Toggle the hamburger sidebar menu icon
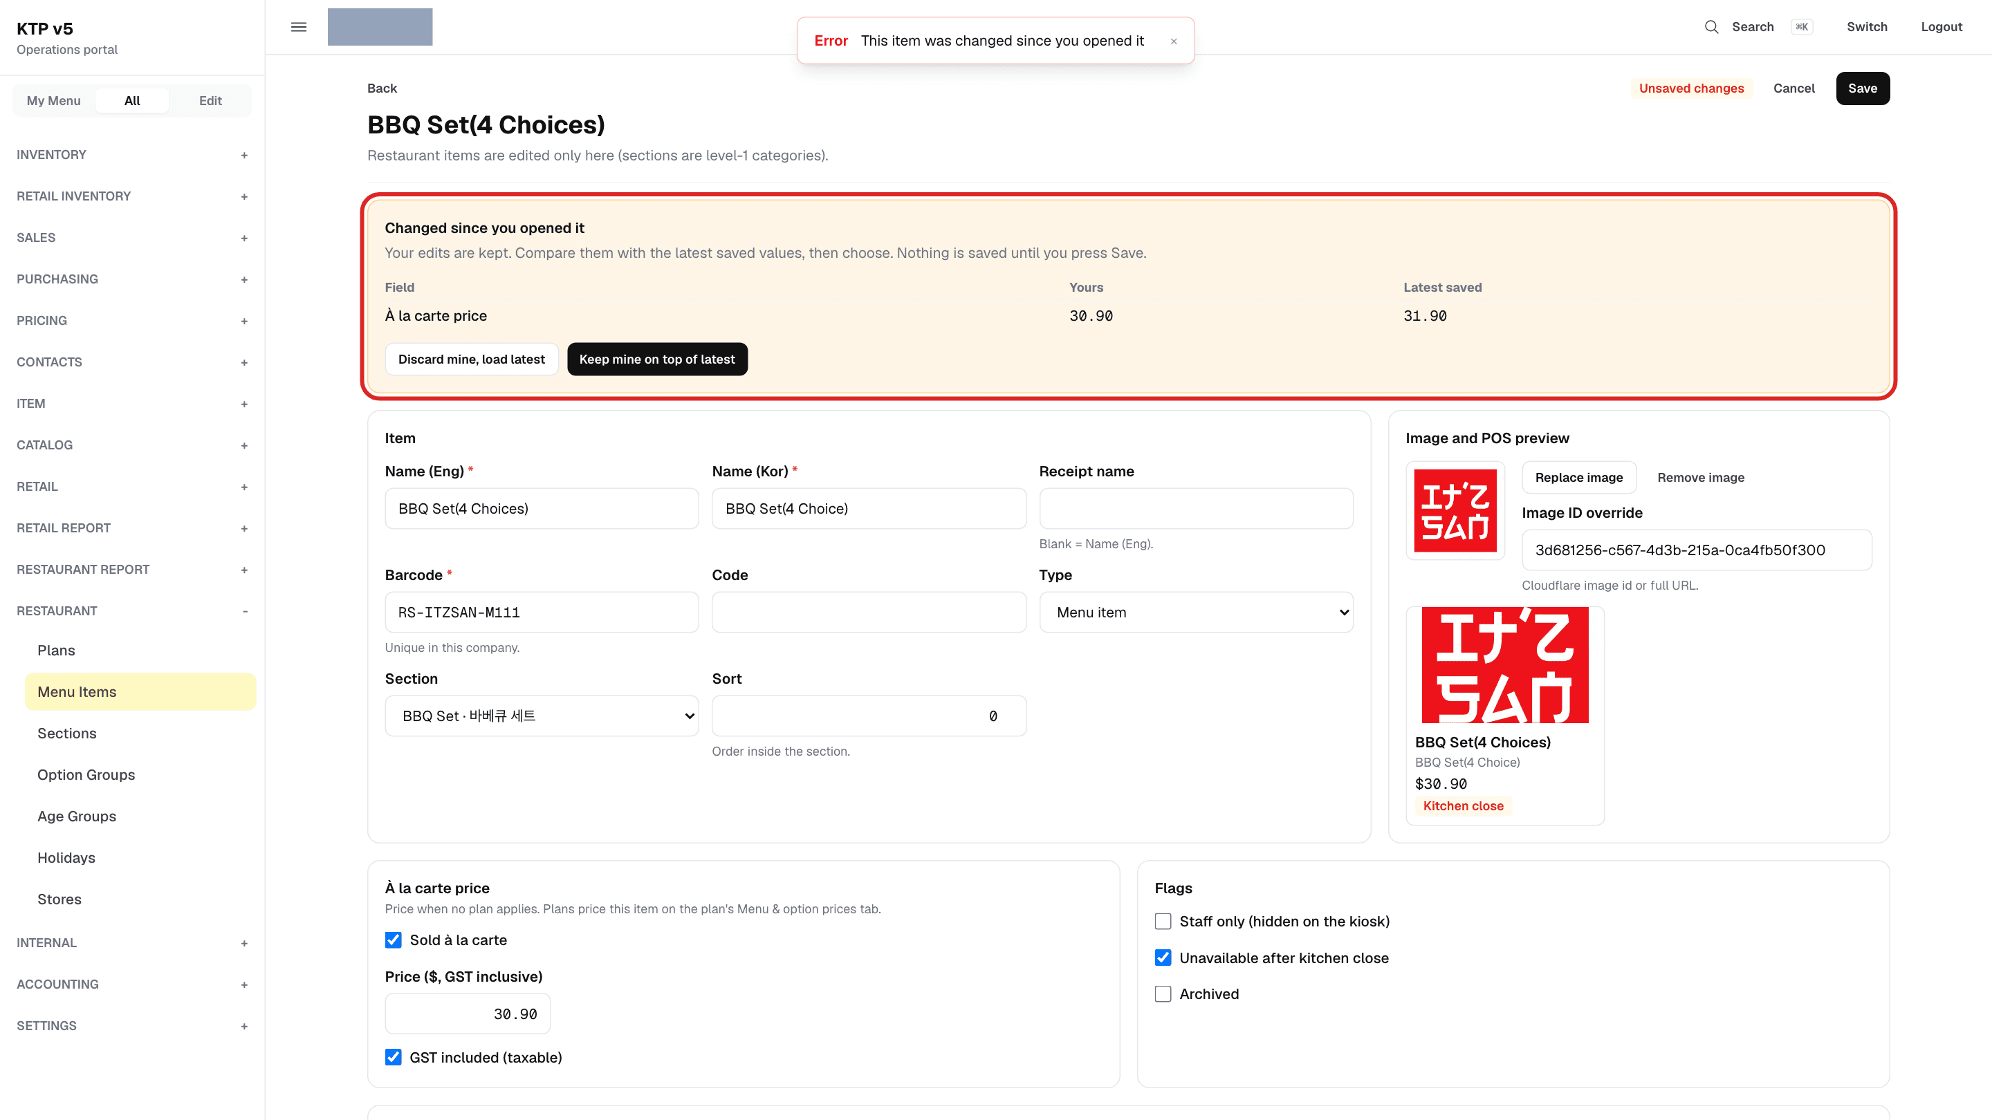 point(299,27)
